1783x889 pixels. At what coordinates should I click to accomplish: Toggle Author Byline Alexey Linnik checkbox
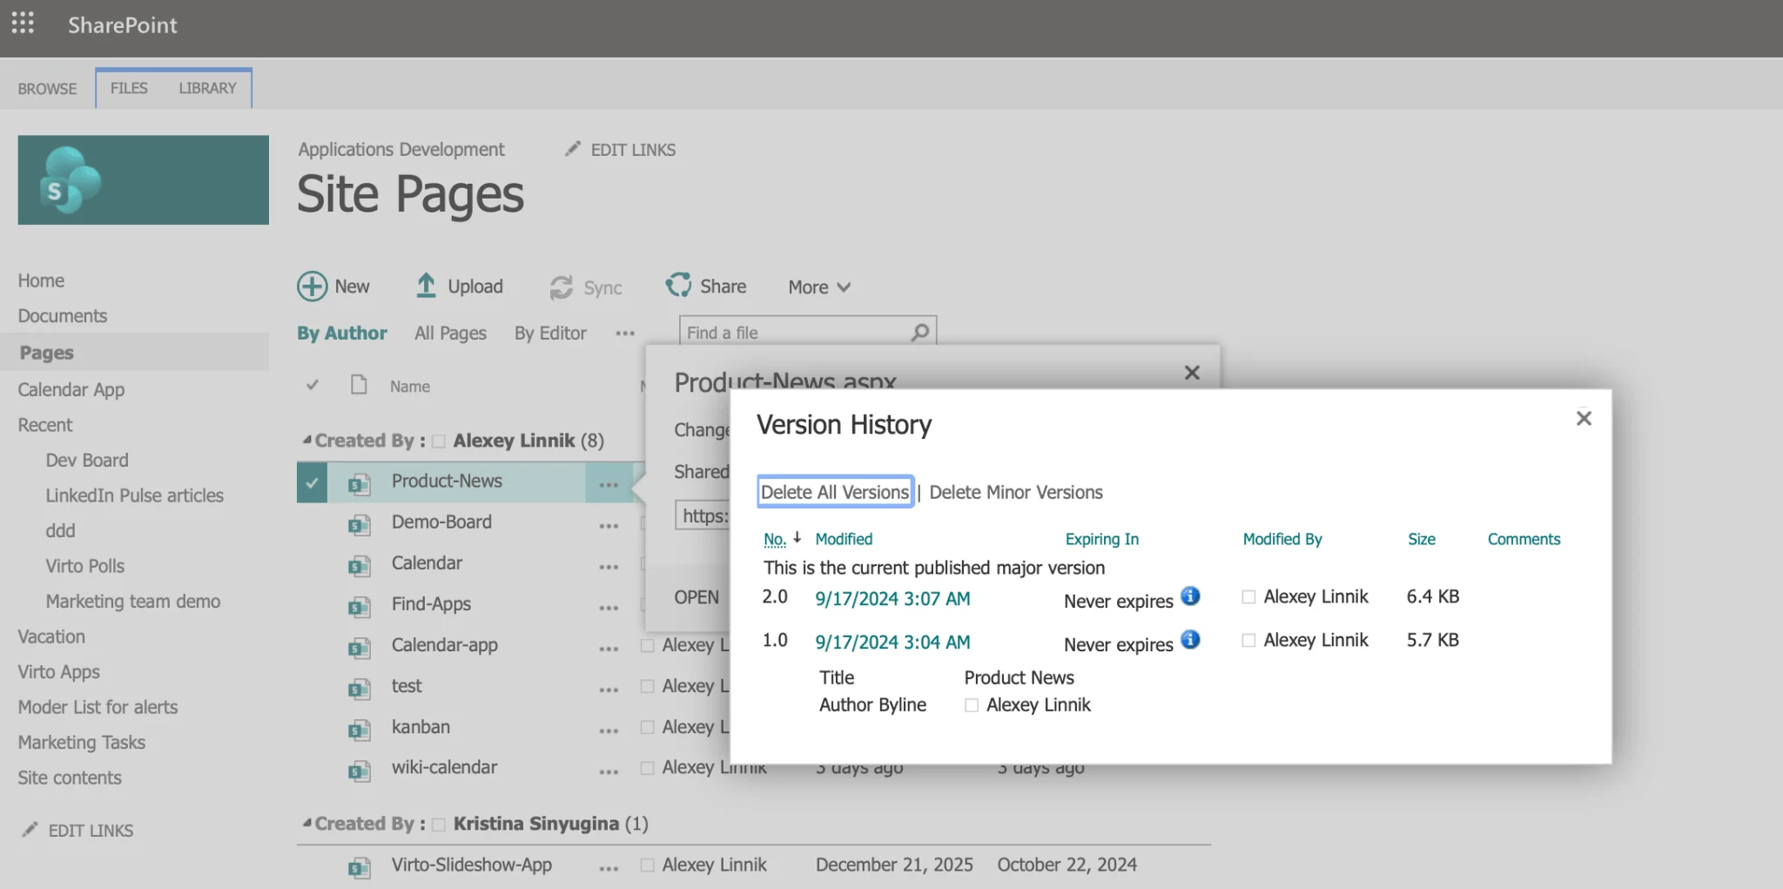click(x=972, y=705)
